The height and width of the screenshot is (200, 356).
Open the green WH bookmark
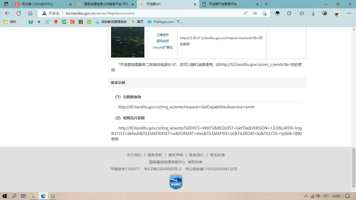(x=89, y=22)
